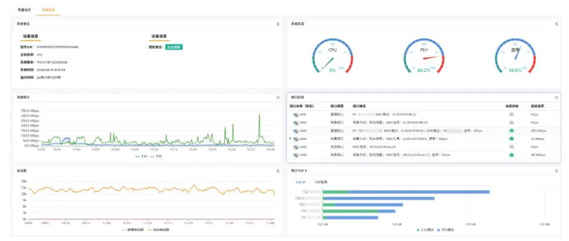Image resolution: width=569 pixels, height=241 pixels.
Task: Click LAN3's green connected status icon
Action: [x=512, y=130]
